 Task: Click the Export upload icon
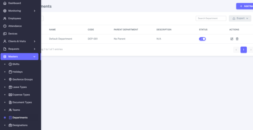pos(234,18)
